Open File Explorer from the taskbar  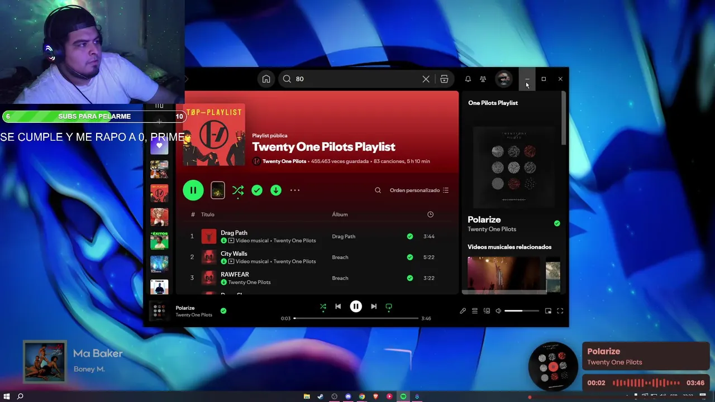[x=307, y=396]
